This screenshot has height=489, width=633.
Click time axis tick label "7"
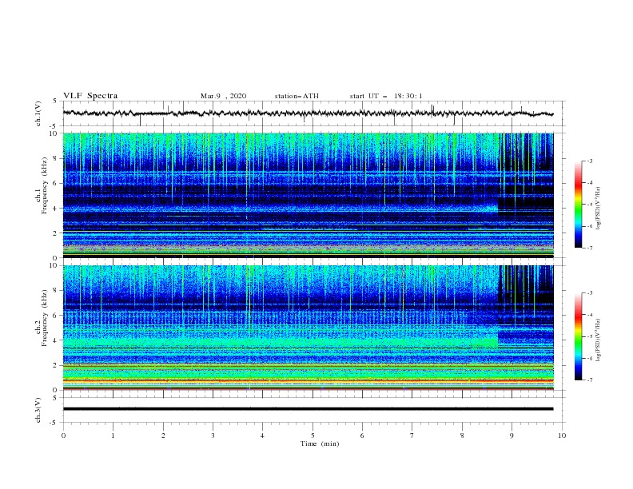click(412, 435)
